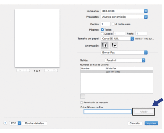Open the Enviar Fax panel menu
The image size is (164, 133).
coord(124,53)
